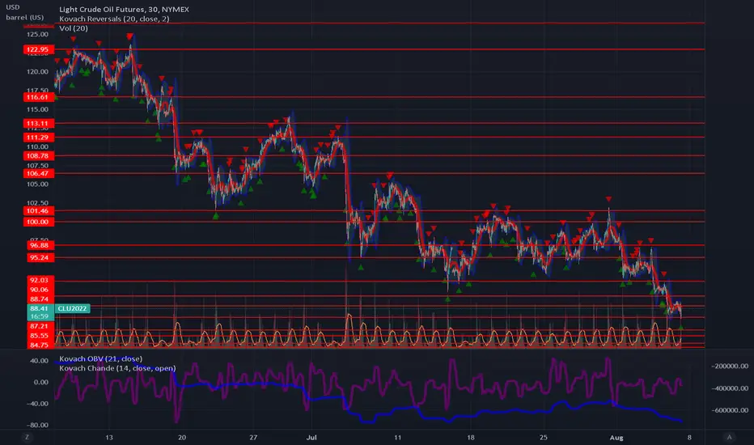Click 120.00 on the price axis

tap(37, 72)
